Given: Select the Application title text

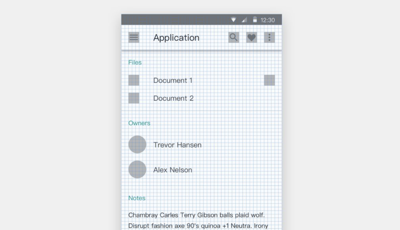Looking at the screenshot, I should [x=176, y=38].
